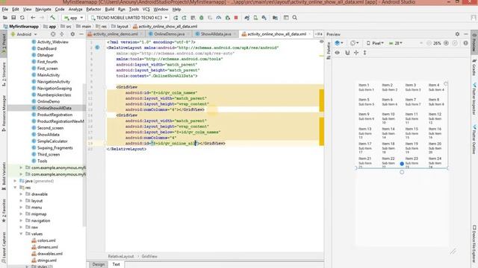
Task: Click RelativeLayout breadcrumb below editor
Action: point(121,256)
